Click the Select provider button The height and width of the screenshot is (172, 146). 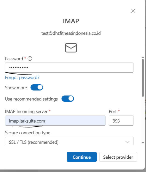(x=118, y=157)
